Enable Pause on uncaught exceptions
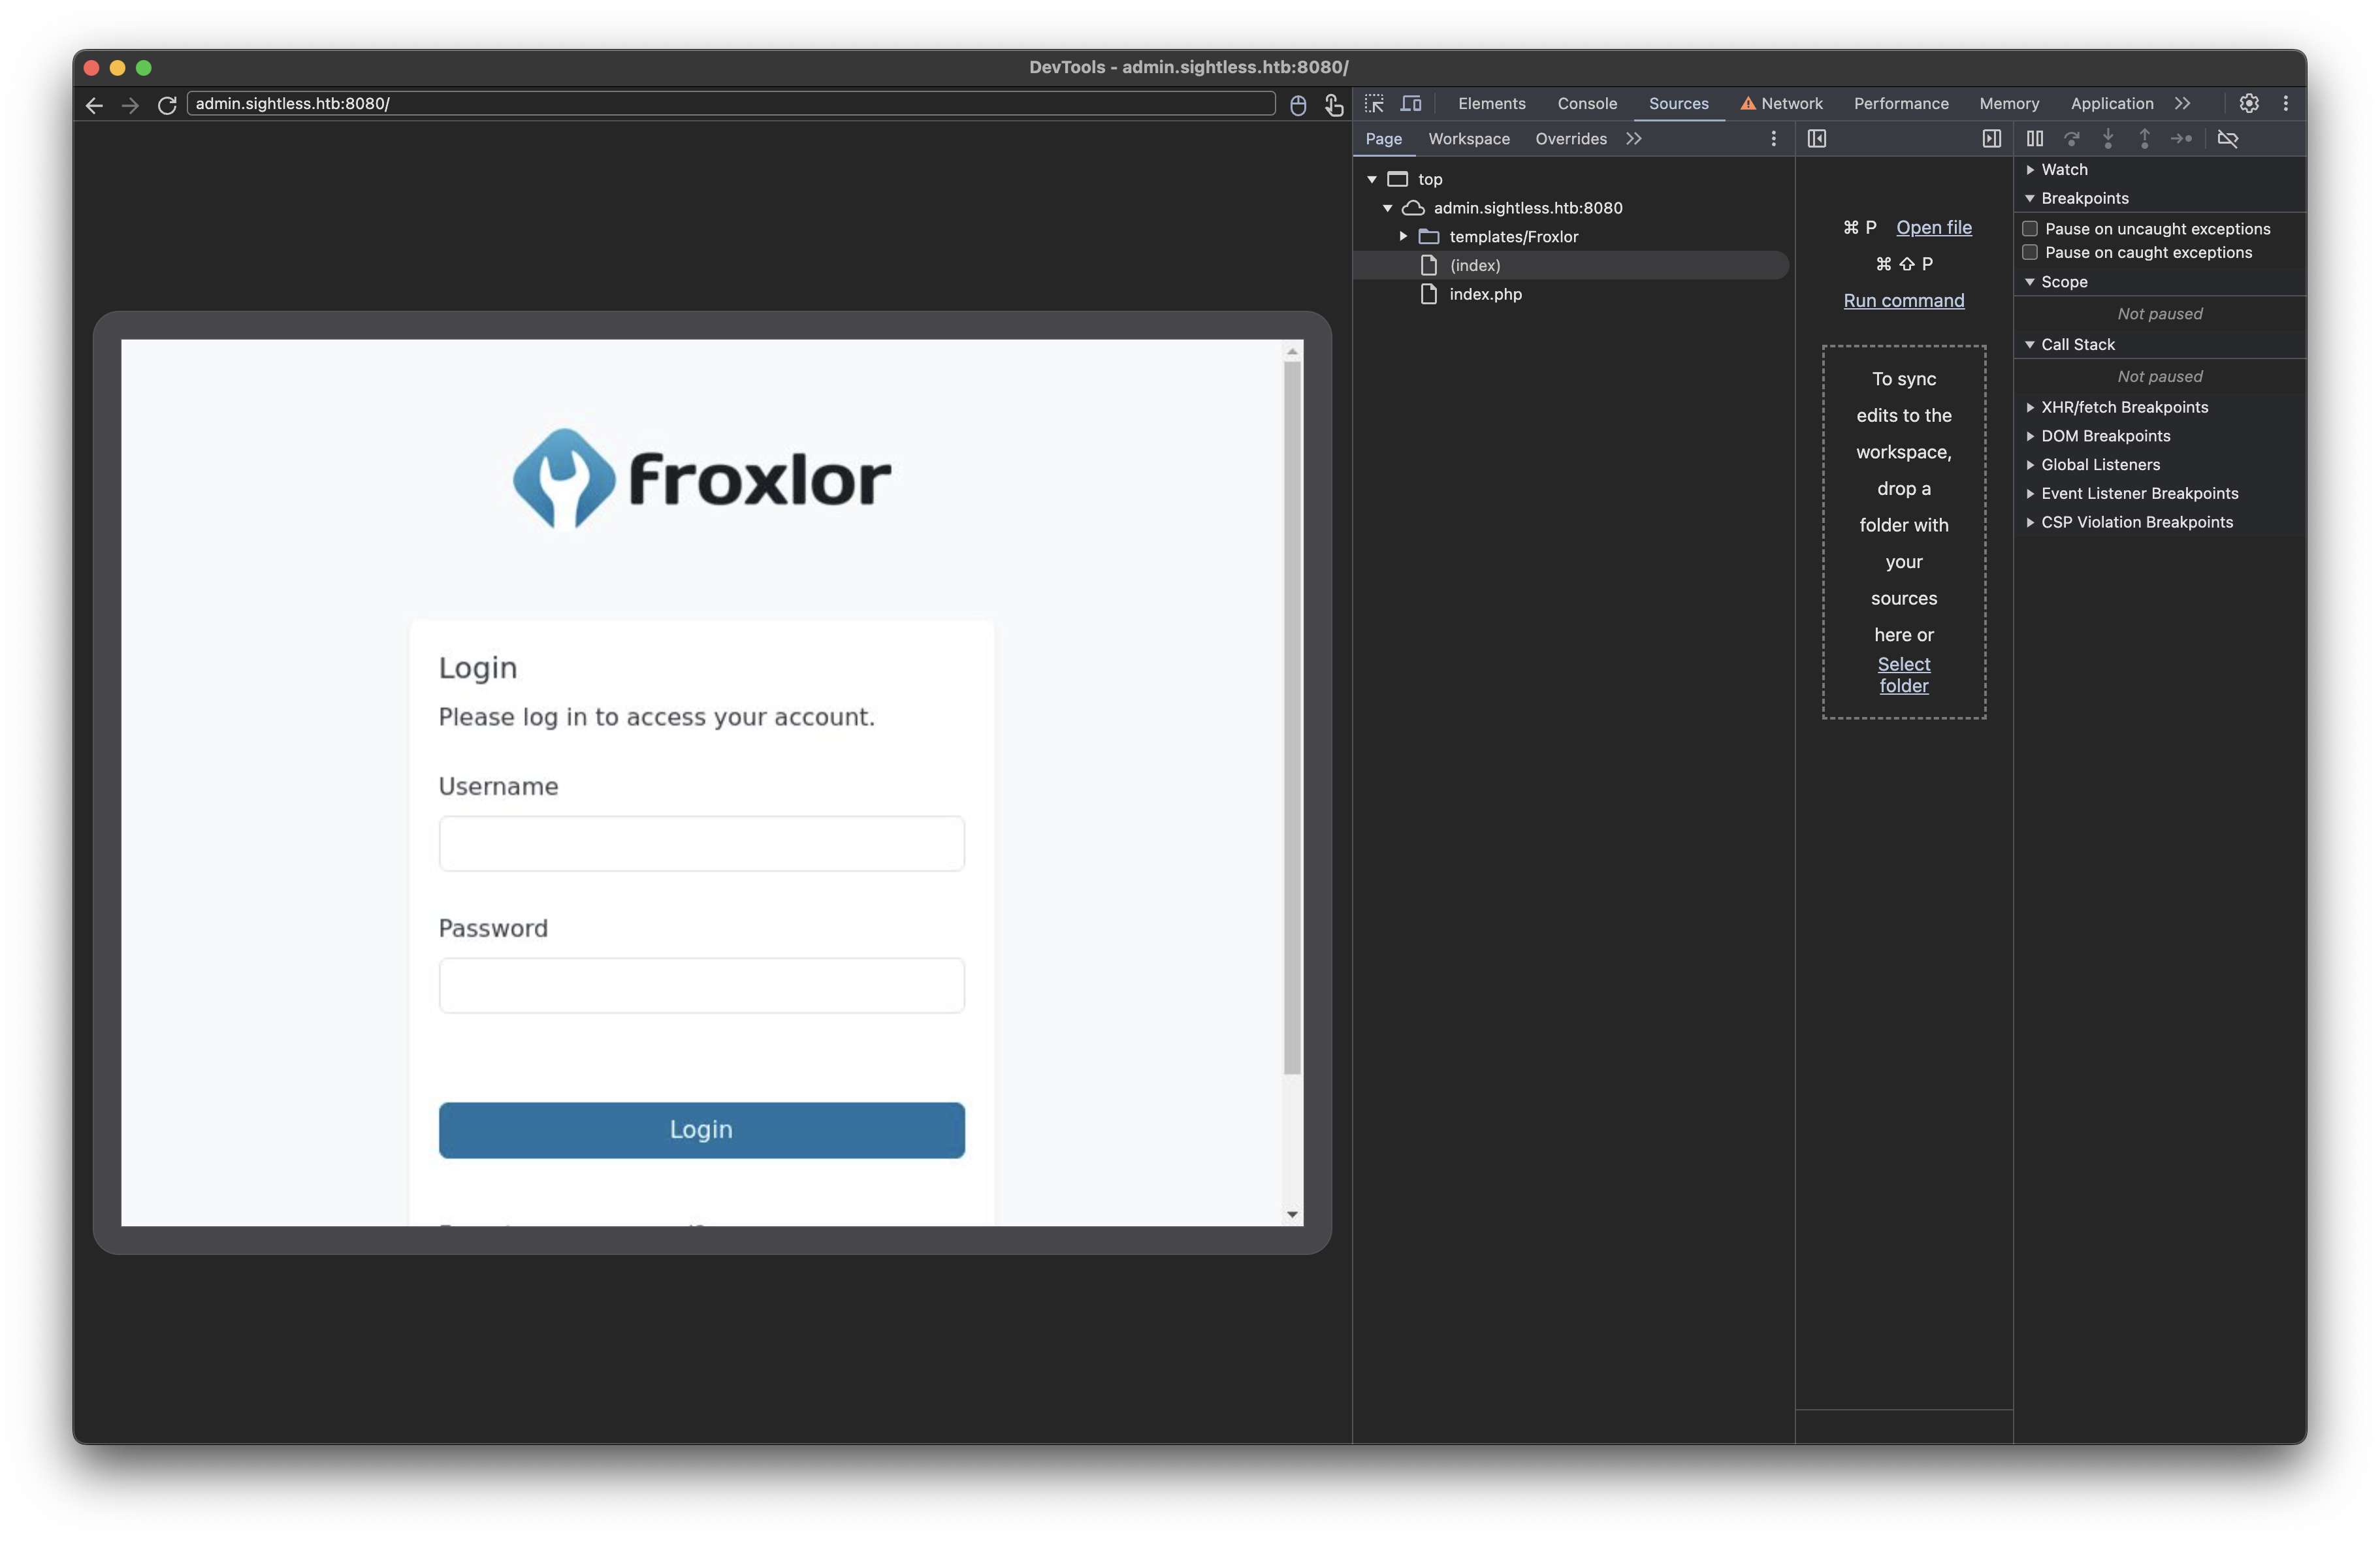The height and width of the screenshot is (1541, 2380). [2031, 228]
